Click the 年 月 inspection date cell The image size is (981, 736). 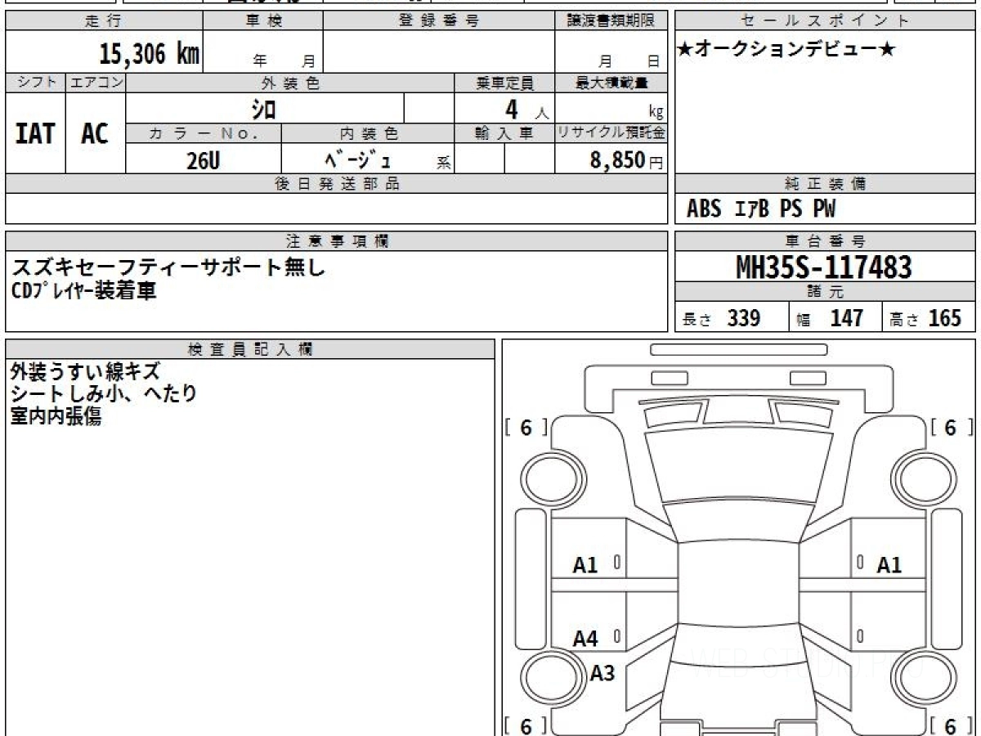[x=263, y=52]
